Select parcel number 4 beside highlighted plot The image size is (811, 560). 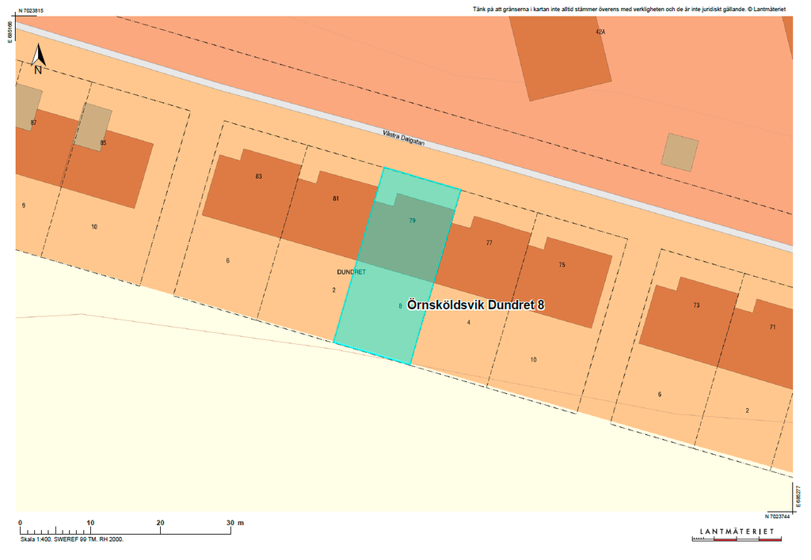pos(469,322)
